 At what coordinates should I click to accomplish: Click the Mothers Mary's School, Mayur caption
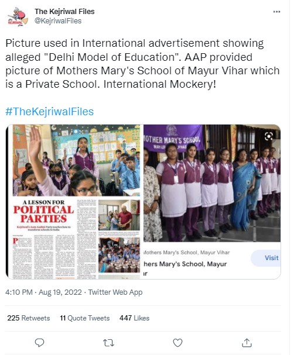click(186, 264)
